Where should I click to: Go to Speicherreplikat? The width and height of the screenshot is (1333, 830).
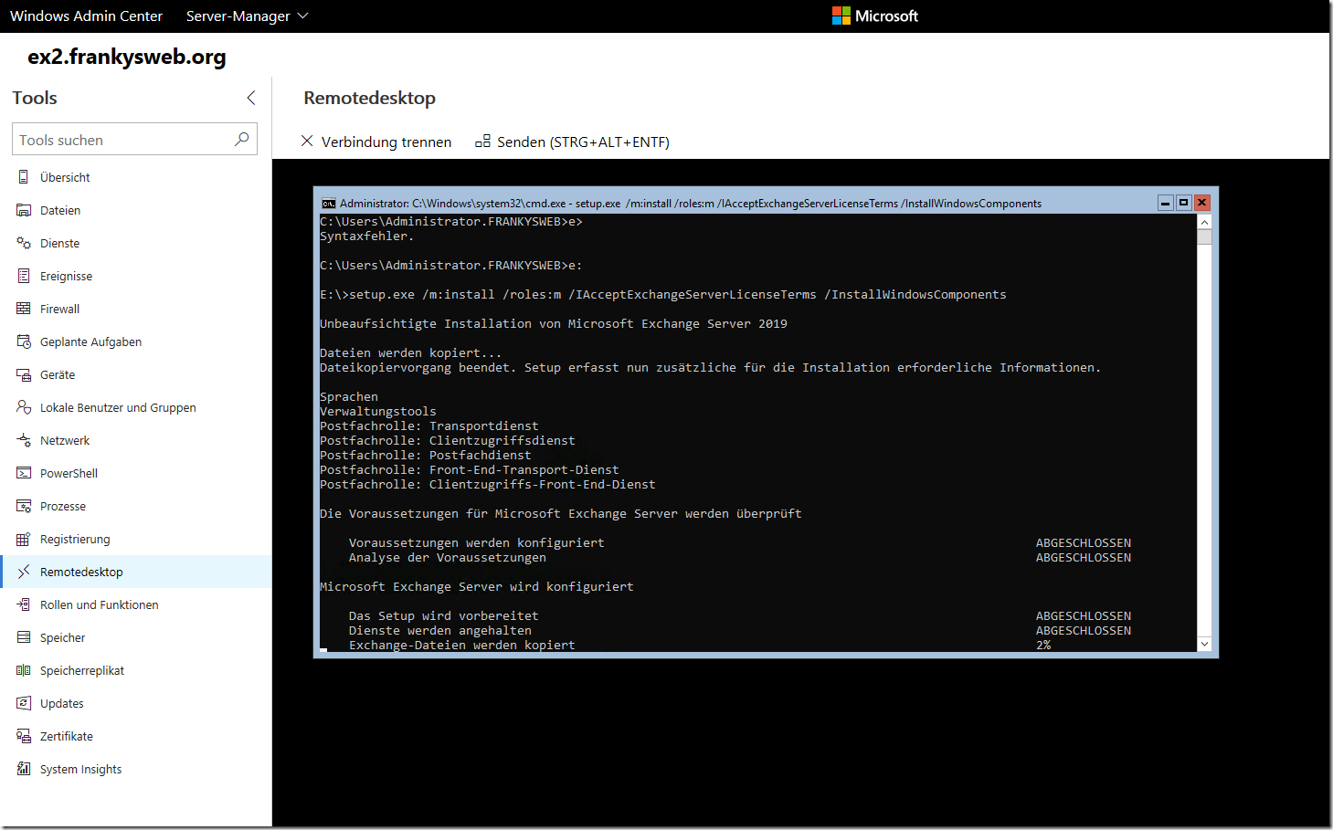pyautogui.click(x=135, y=670)
